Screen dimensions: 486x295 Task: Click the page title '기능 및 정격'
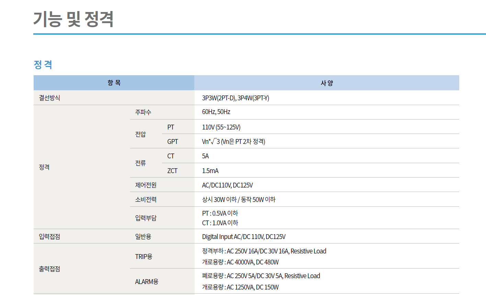(x=73, y=19)
